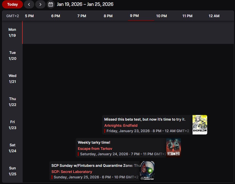Click the Sun 1/25 day label
Viewport: 235px width, 184px height.
[12, 171]
